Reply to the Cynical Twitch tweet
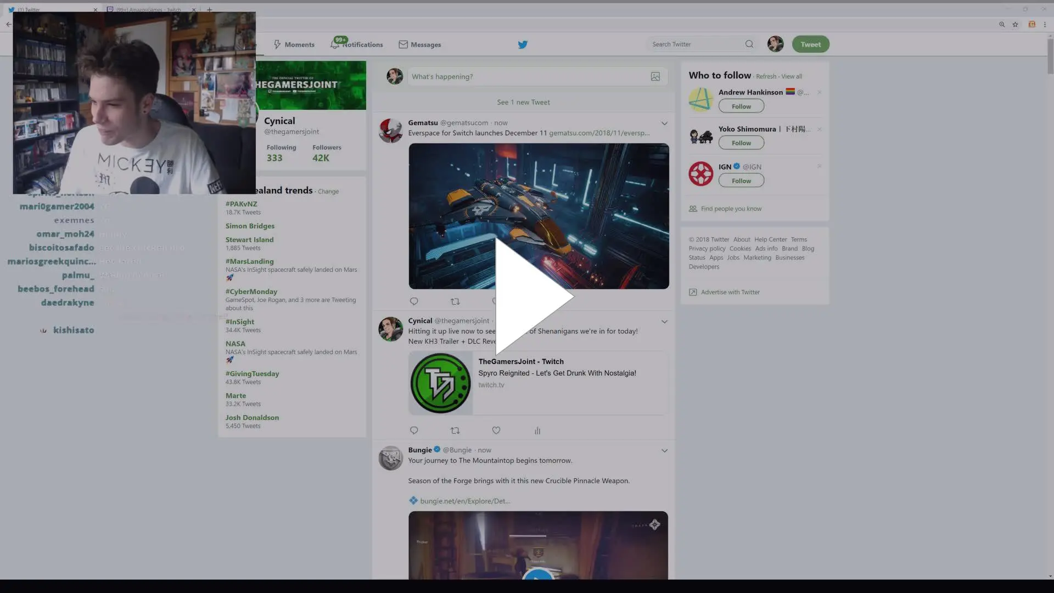The width and height of the screenshot is (1054, 593). 414,430
